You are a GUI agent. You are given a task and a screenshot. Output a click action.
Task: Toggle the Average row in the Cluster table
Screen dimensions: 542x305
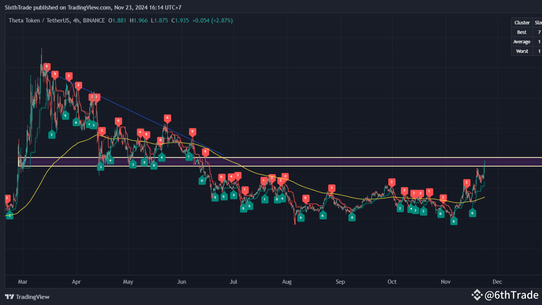522,42
